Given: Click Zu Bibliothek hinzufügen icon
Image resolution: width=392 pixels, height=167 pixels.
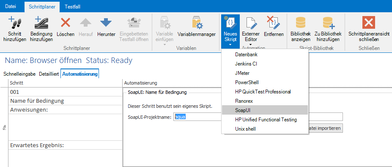Looking at the screenshot, I should tap(328, 22).
